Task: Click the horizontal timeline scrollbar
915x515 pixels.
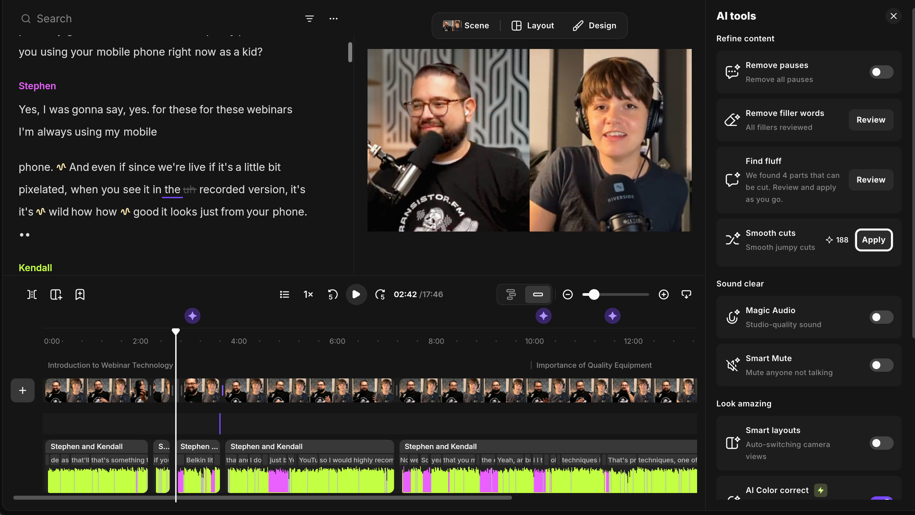Action: 263,498
